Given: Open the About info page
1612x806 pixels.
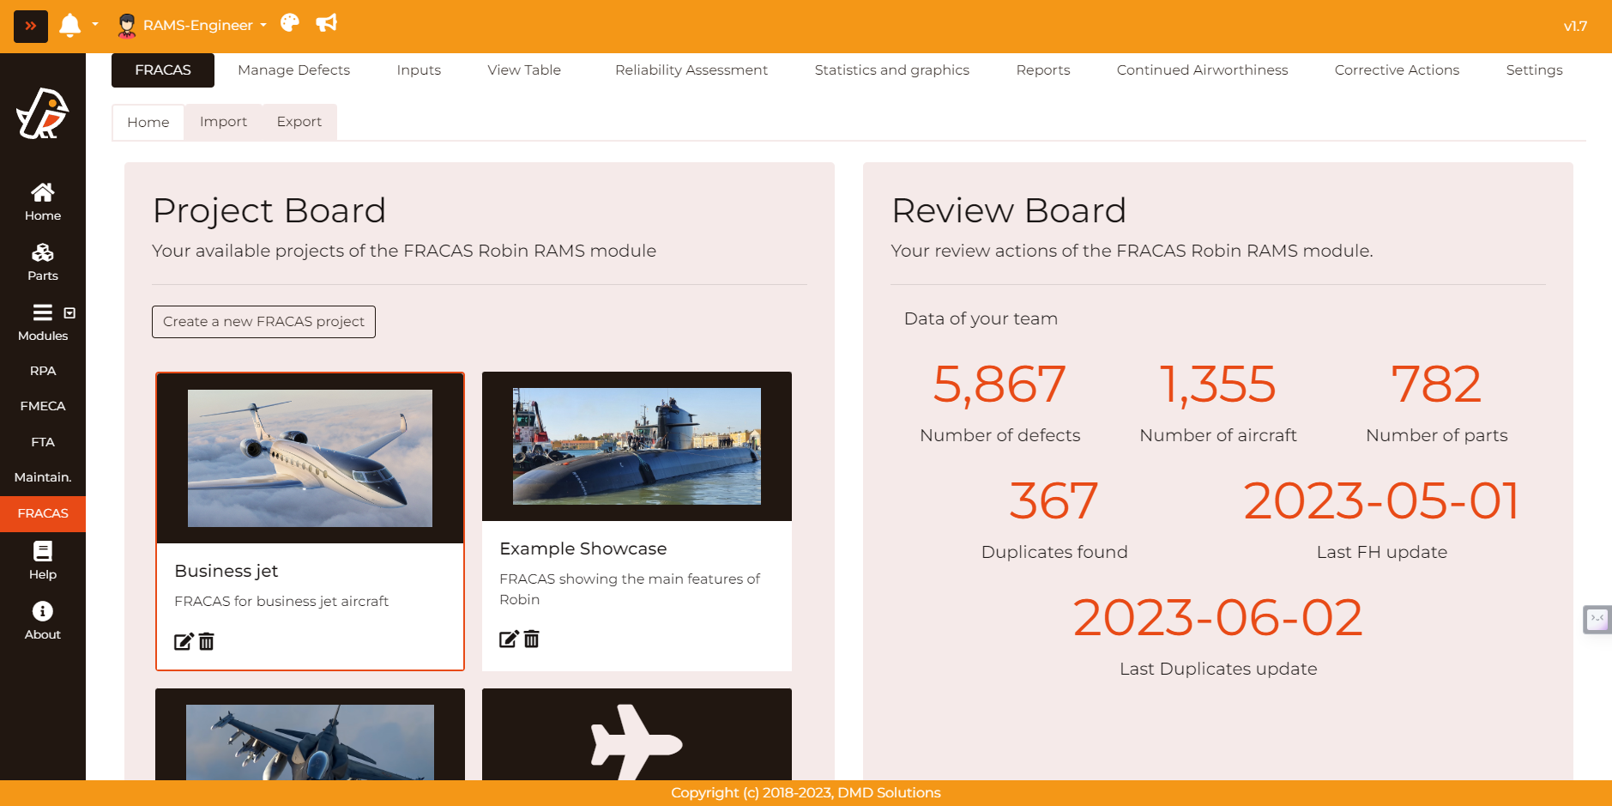Looking at the screenshot, I should 43,621.
